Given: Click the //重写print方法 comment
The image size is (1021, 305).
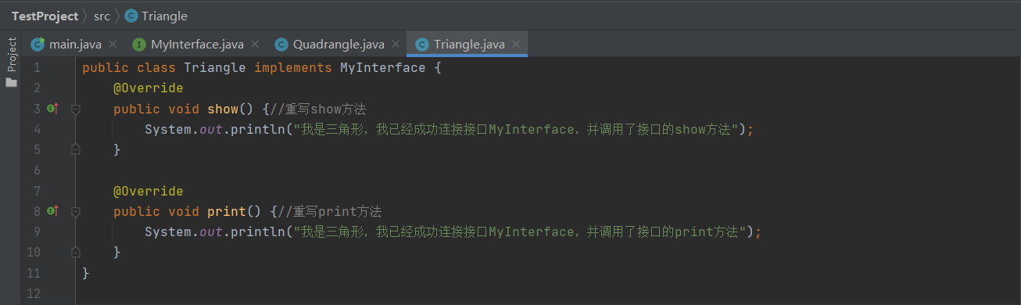Looking at the screenshot, I should [330, 211].
